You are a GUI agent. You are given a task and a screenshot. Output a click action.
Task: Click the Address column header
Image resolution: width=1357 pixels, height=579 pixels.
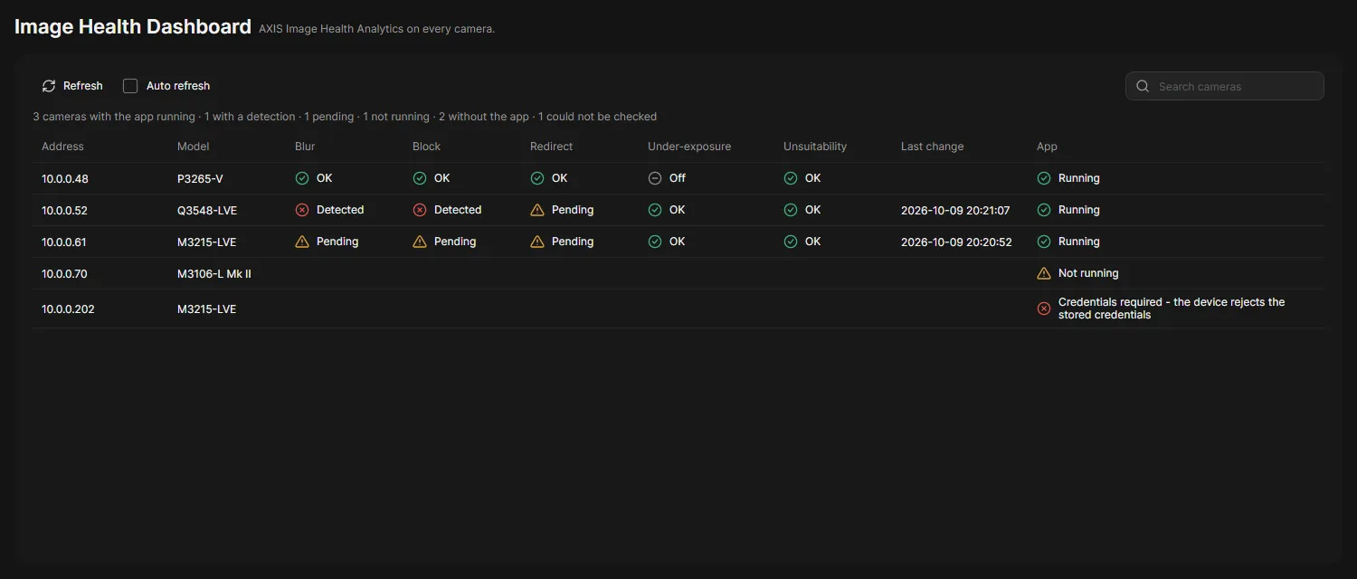(62, 147)
